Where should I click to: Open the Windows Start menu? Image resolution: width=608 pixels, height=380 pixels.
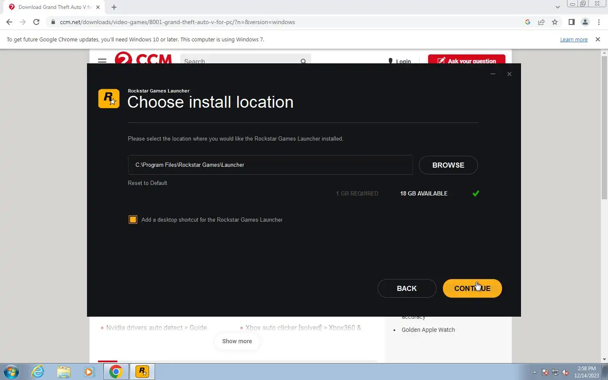pos(11,372)
